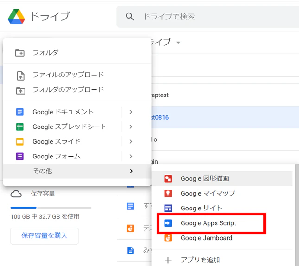Choose Google マイマップ from submenu
The image size is (299, 266).
pyautogui.click(x=222, y=194)
